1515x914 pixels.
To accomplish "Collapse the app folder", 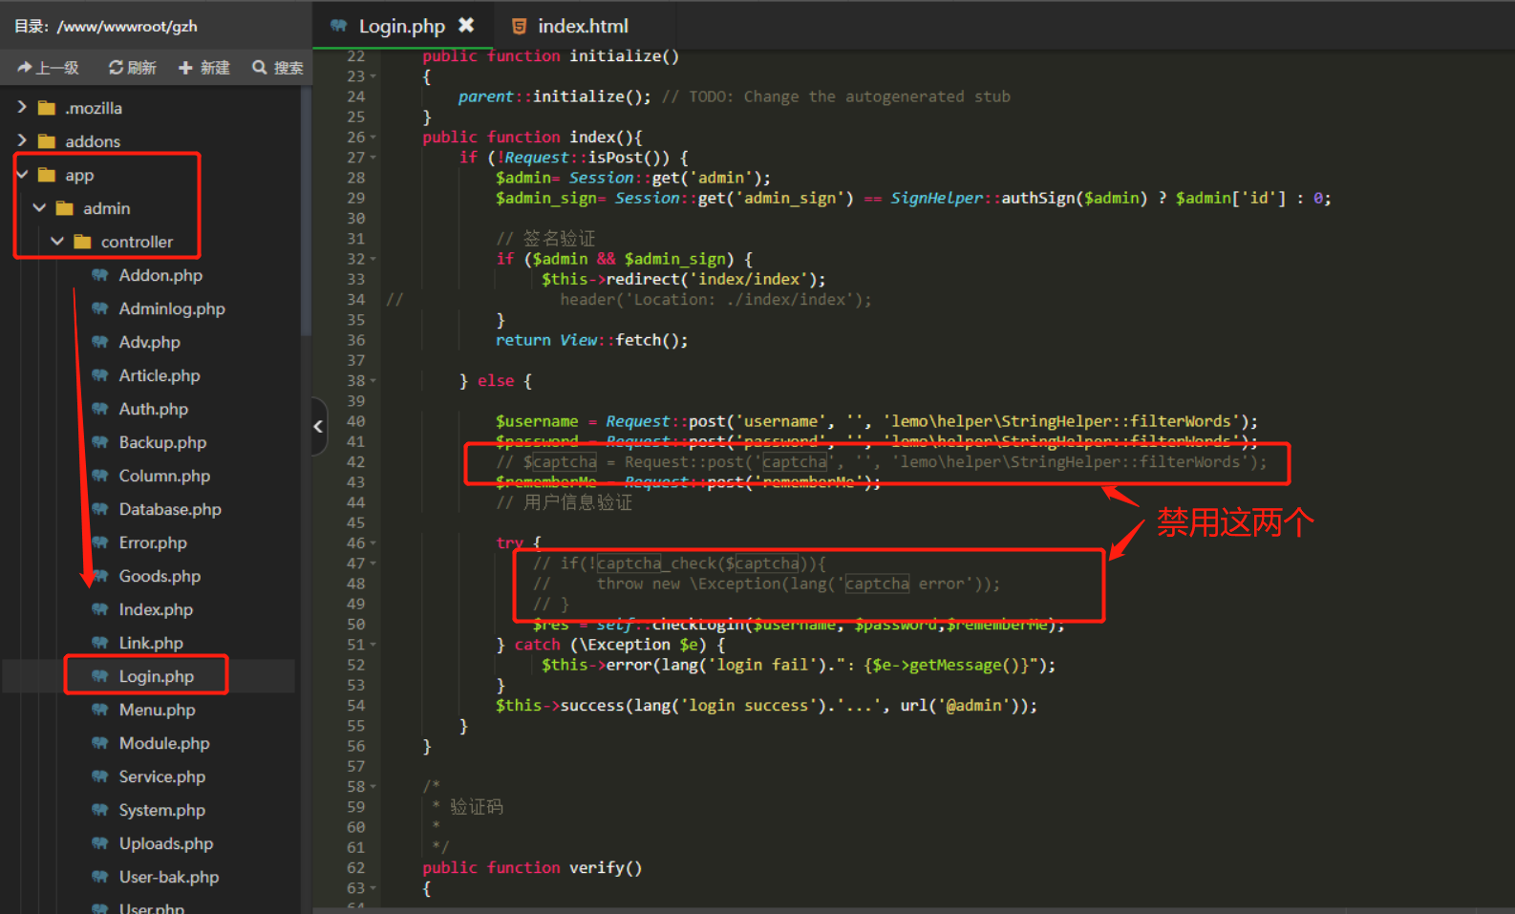I will pos(22,175).
